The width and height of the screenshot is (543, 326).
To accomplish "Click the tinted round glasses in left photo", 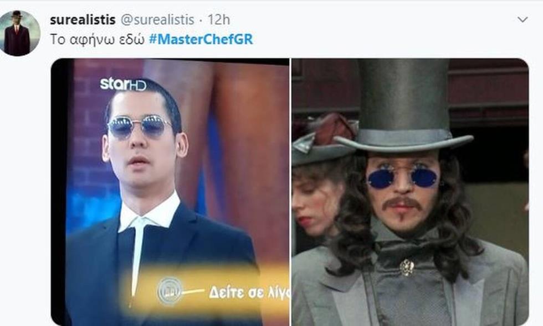I will [x=139, y=127].
